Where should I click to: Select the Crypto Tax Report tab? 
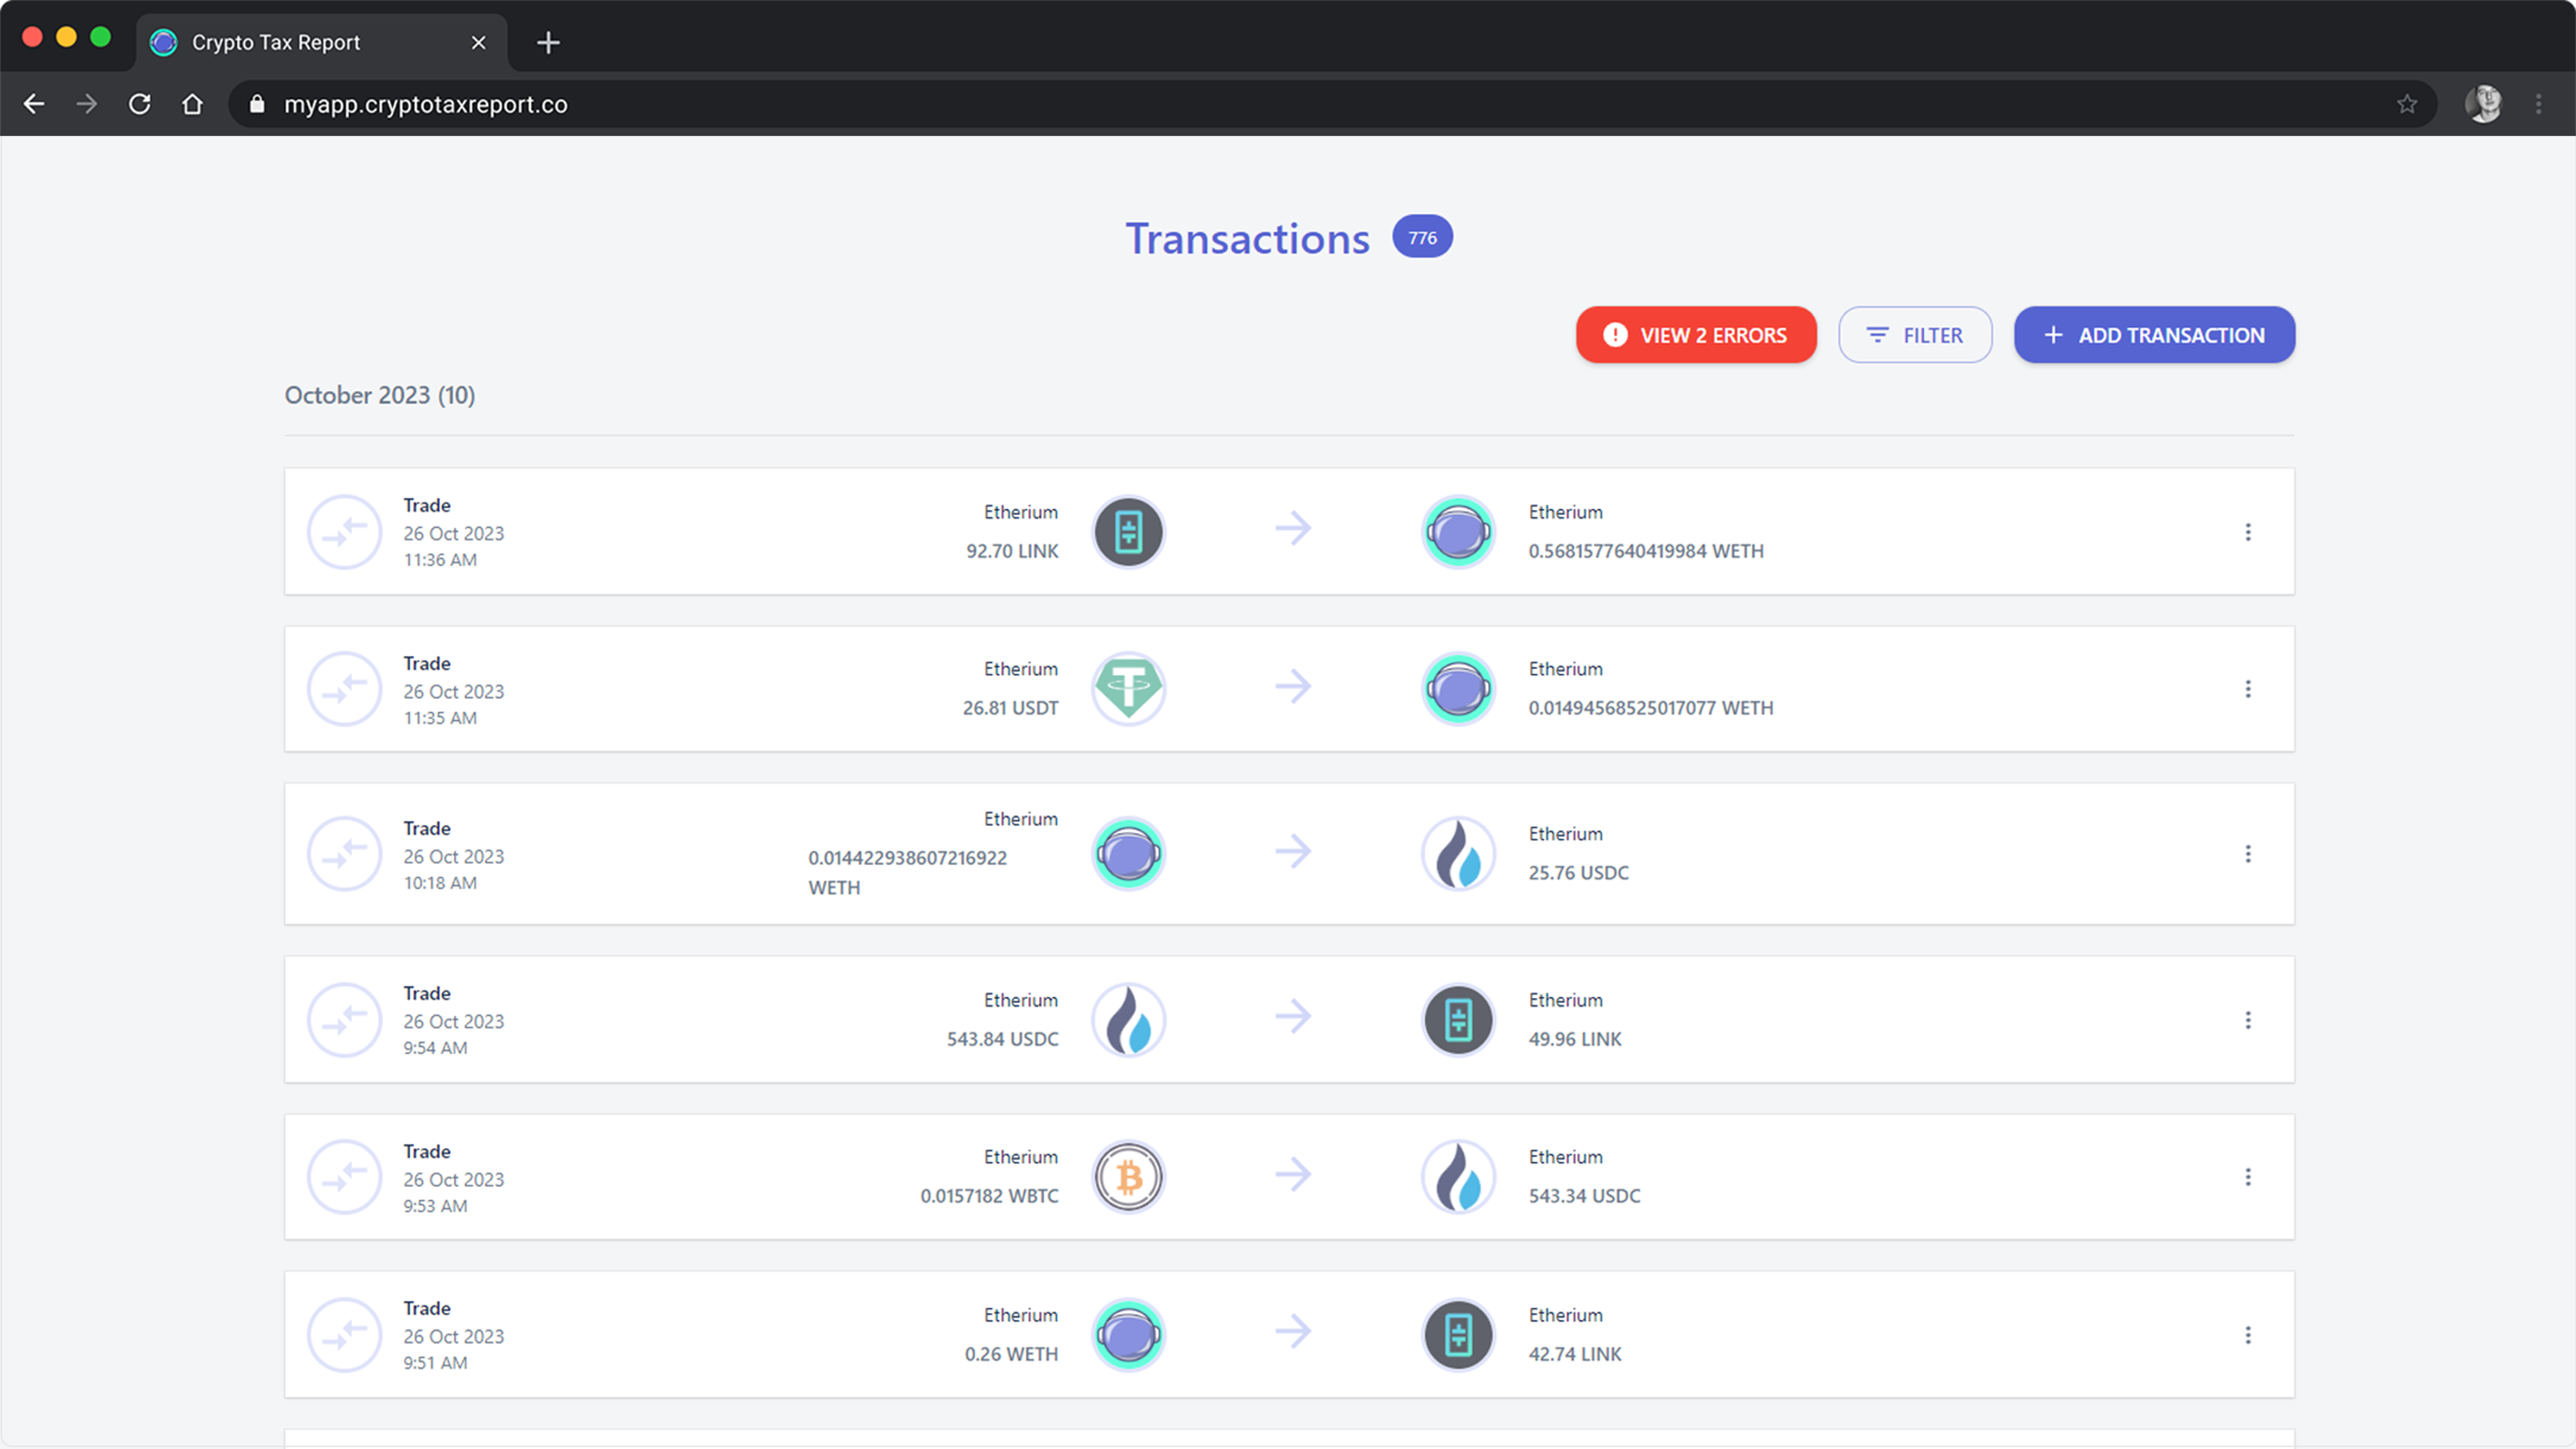pyautogui.click(x=322, y=42)
